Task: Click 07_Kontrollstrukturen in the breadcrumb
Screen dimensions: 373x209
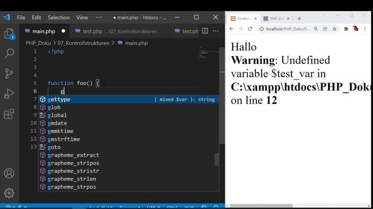Action: click(x=83, y=43)
